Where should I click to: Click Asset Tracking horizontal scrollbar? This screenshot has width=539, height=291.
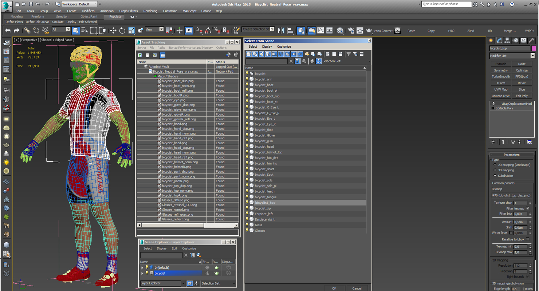click(x=188, y=226)
